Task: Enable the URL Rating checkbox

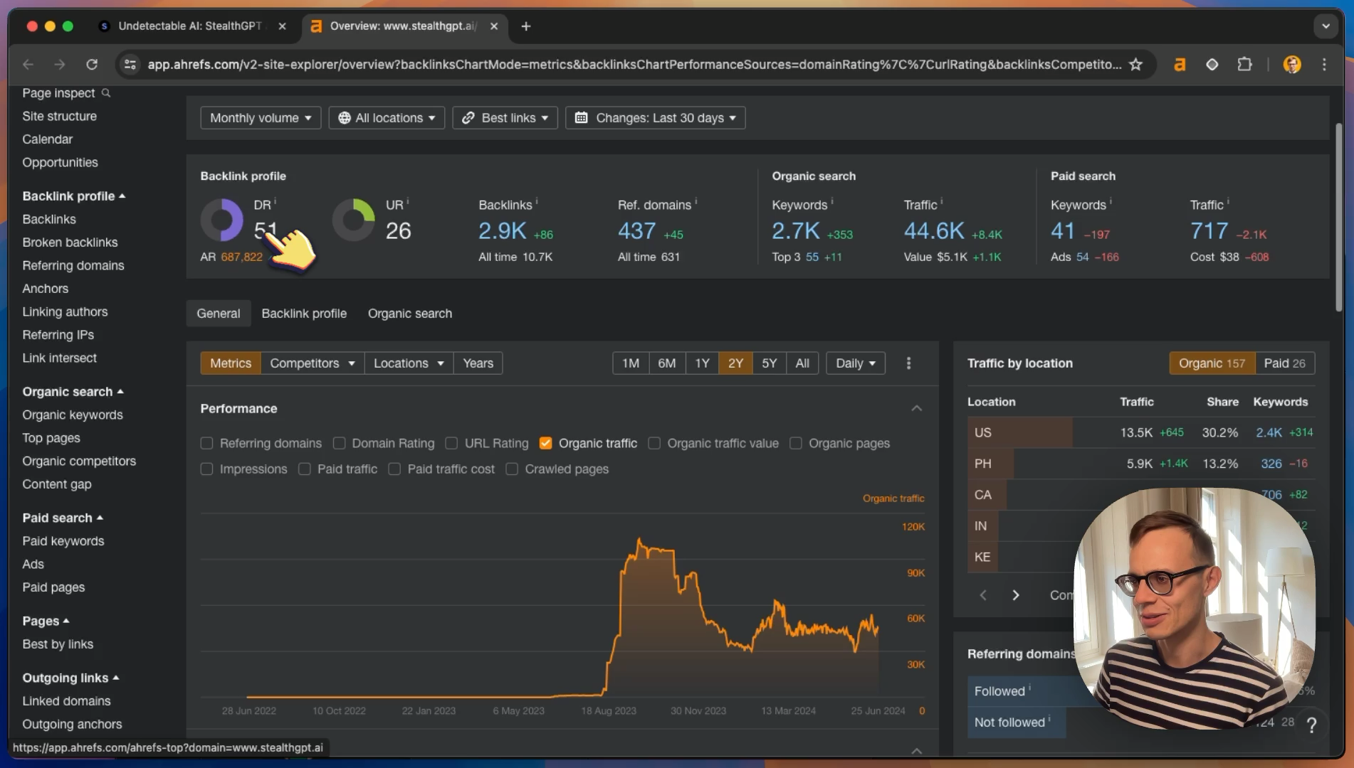Action: coord(451,443)
